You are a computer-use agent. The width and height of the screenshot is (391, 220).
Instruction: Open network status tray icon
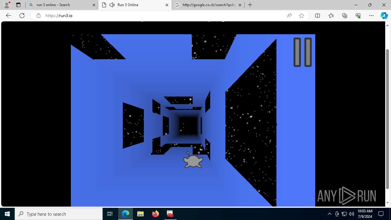tap(344, 214)
